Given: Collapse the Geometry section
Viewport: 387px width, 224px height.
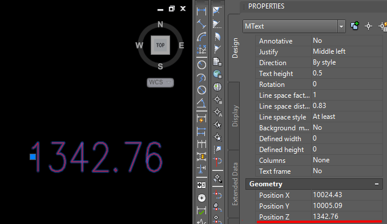Looking at the screenshot, I should click(377, 184).
